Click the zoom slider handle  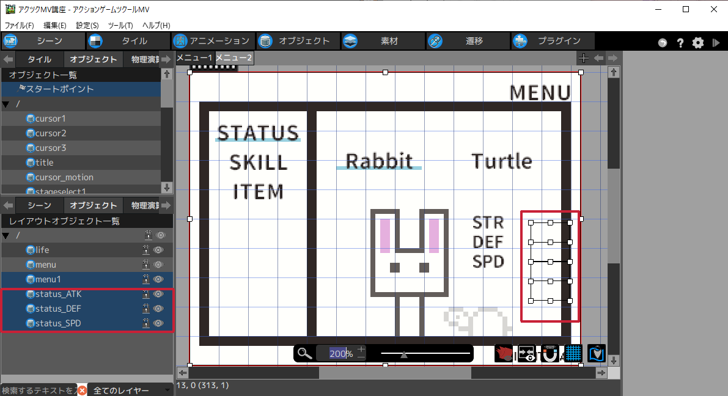(x=403, y=354)
